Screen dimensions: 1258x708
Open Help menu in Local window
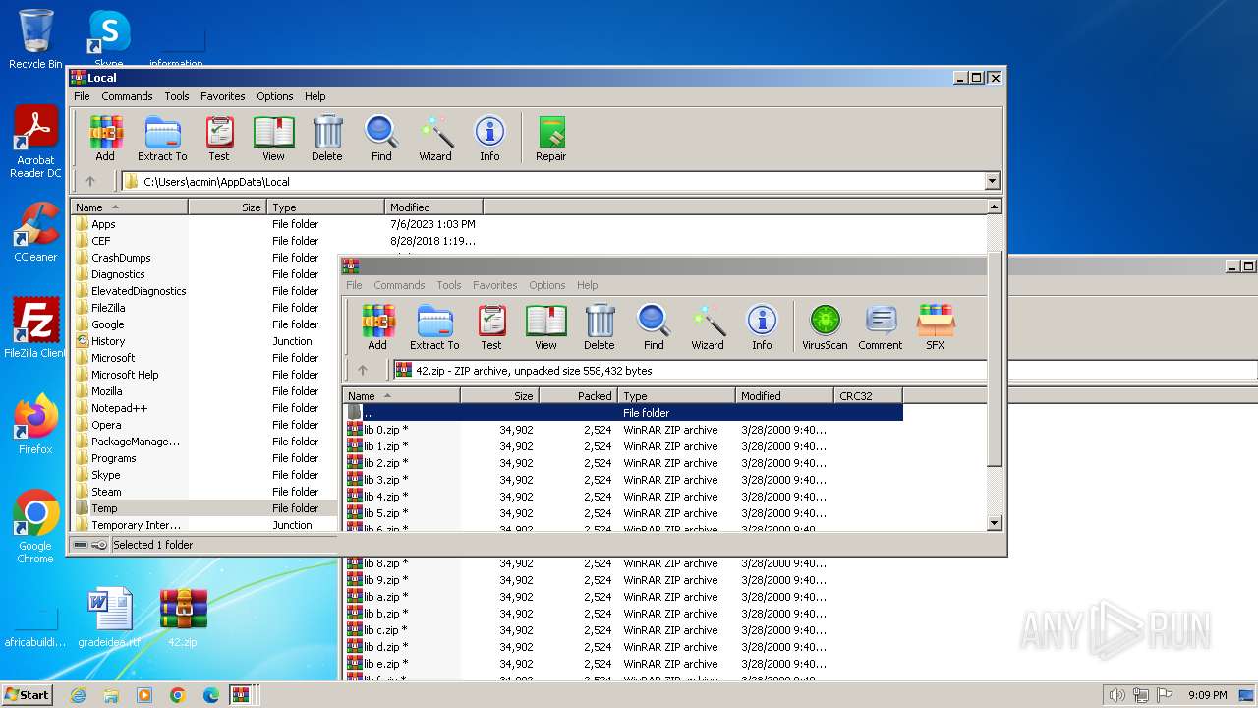tap(315, 96)
